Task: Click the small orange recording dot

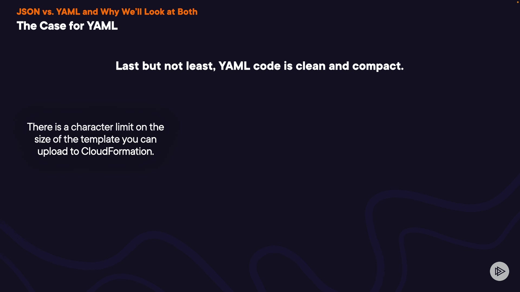Action: [518, 2]
